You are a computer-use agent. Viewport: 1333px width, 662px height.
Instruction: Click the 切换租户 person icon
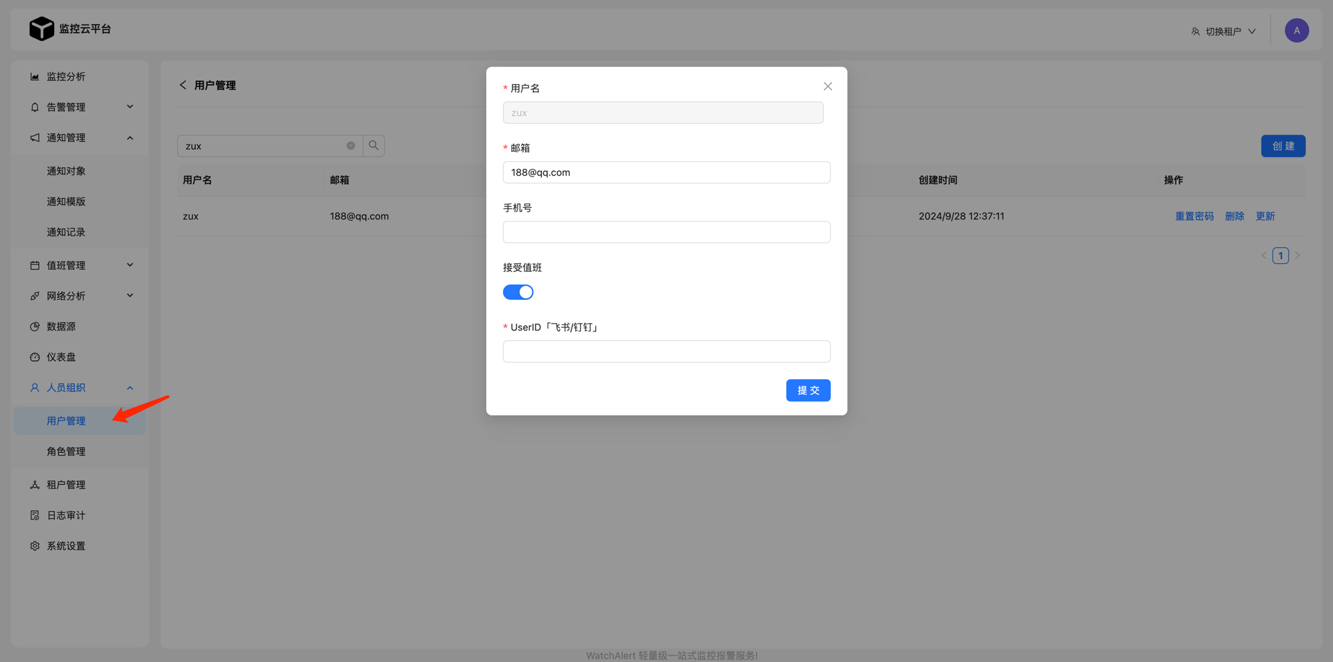click(1195, 31)
